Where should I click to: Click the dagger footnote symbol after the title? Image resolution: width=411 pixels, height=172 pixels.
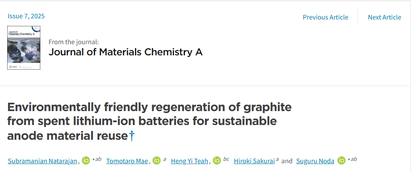click(132, 136)
